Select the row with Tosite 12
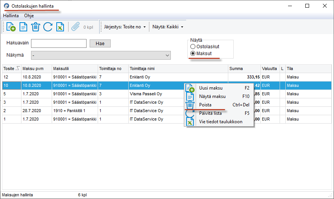 click(x=167, y=77)
